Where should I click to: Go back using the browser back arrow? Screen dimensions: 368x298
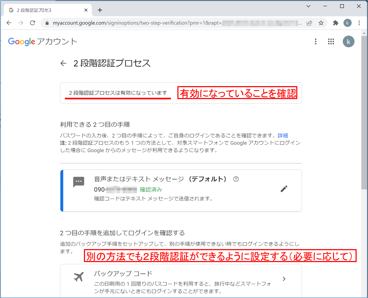point(9,23)
